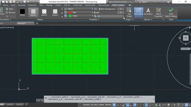Expand the Boundaries panel
Screen dimensions: 191x107
(6, 20)
